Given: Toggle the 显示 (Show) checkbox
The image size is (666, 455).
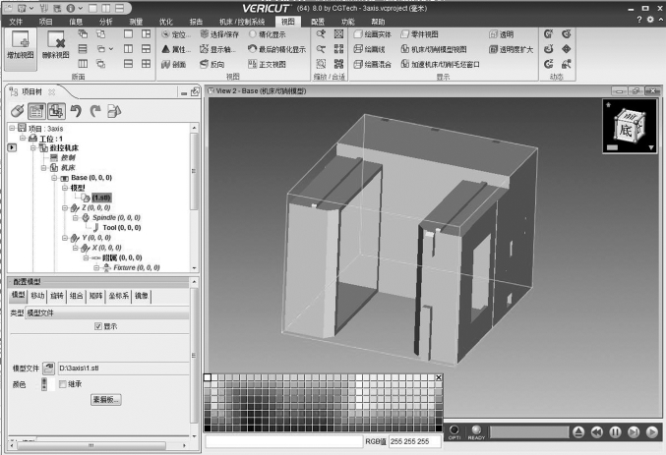Looking at the screenshot, I should click(97, 326).
